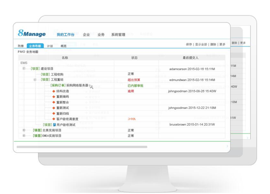Click the orange diamond beside 客户验收满意度
The image size is (270, 194).
click(54, 119)
